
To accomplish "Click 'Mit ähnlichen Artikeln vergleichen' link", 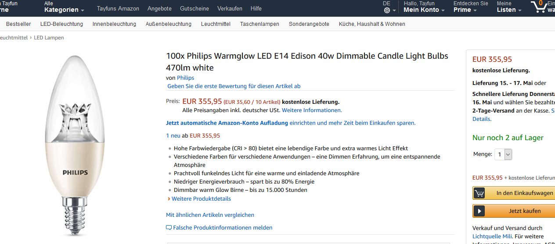I will tap(210, 215).
